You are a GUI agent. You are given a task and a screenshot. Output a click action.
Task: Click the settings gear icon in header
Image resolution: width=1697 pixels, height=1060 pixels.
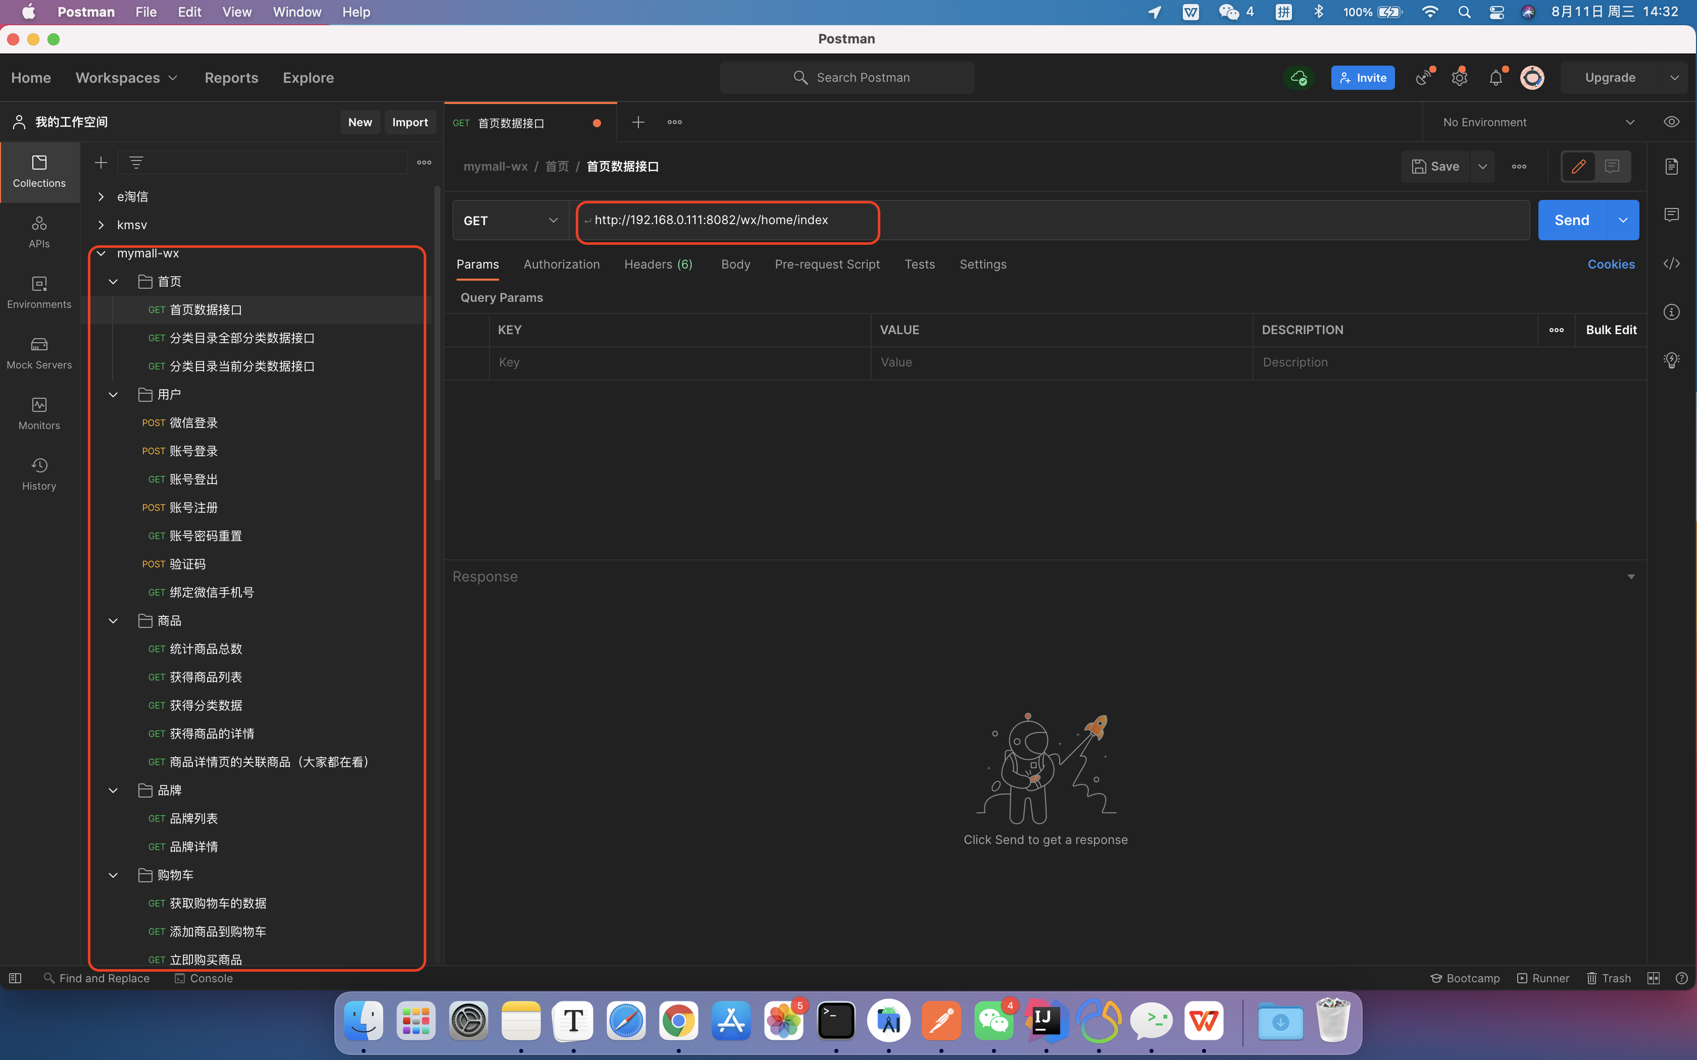click(x=1459, y=78)
